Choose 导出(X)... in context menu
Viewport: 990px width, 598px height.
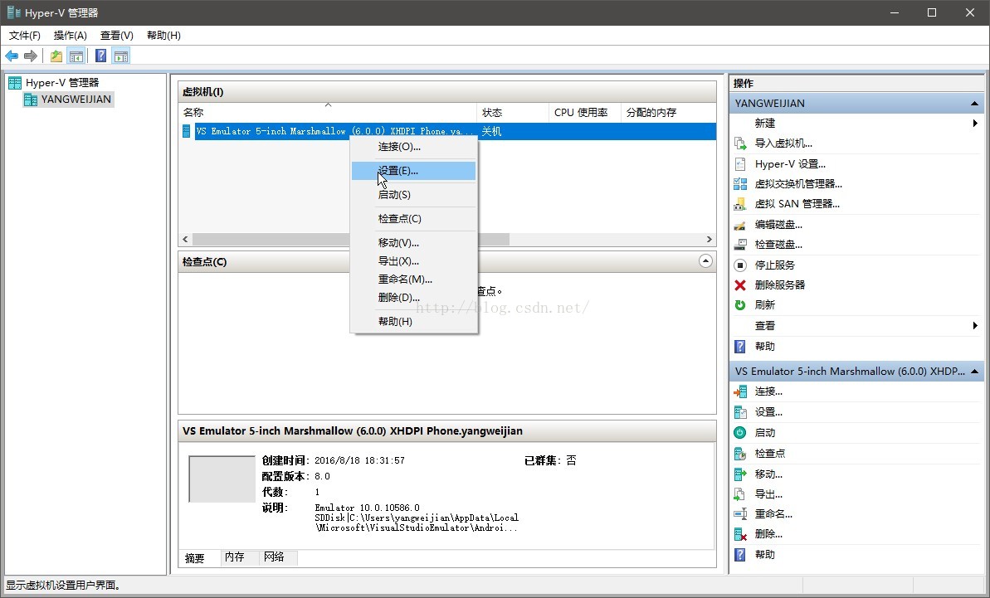coord(413,261)
